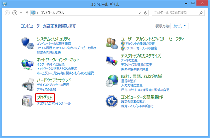Click デバイスの追加 link
The image size is (210, 138).
[47, 89]
